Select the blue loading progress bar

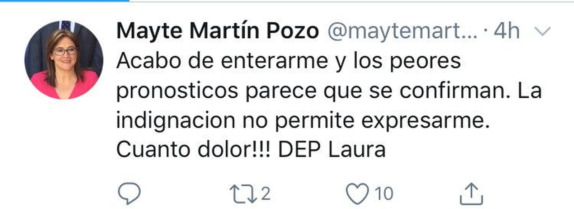coord(65,1)
